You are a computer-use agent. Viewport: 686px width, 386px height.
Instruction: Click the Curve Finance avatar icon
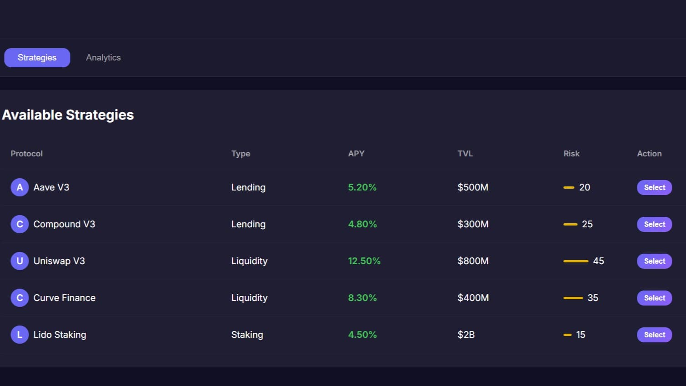pyautogui.click(x=20, y=298)
